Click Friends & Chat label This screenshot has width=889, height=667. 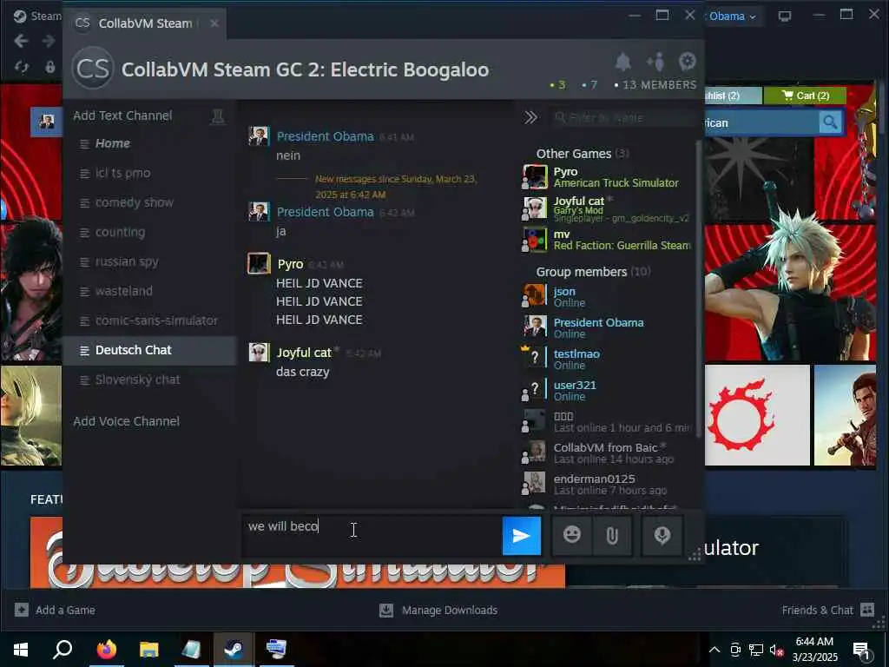point(818,610)
